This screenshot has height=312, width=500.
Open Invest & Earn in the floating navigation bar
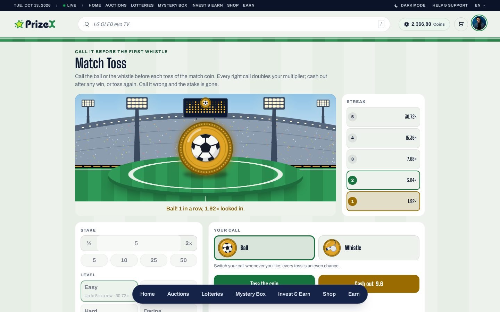click(294, 294)
